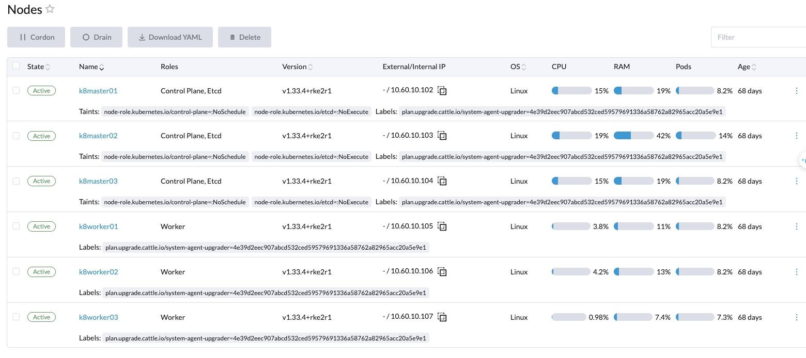Open action menu for k8worker02 row

click(x=797, y=272)
